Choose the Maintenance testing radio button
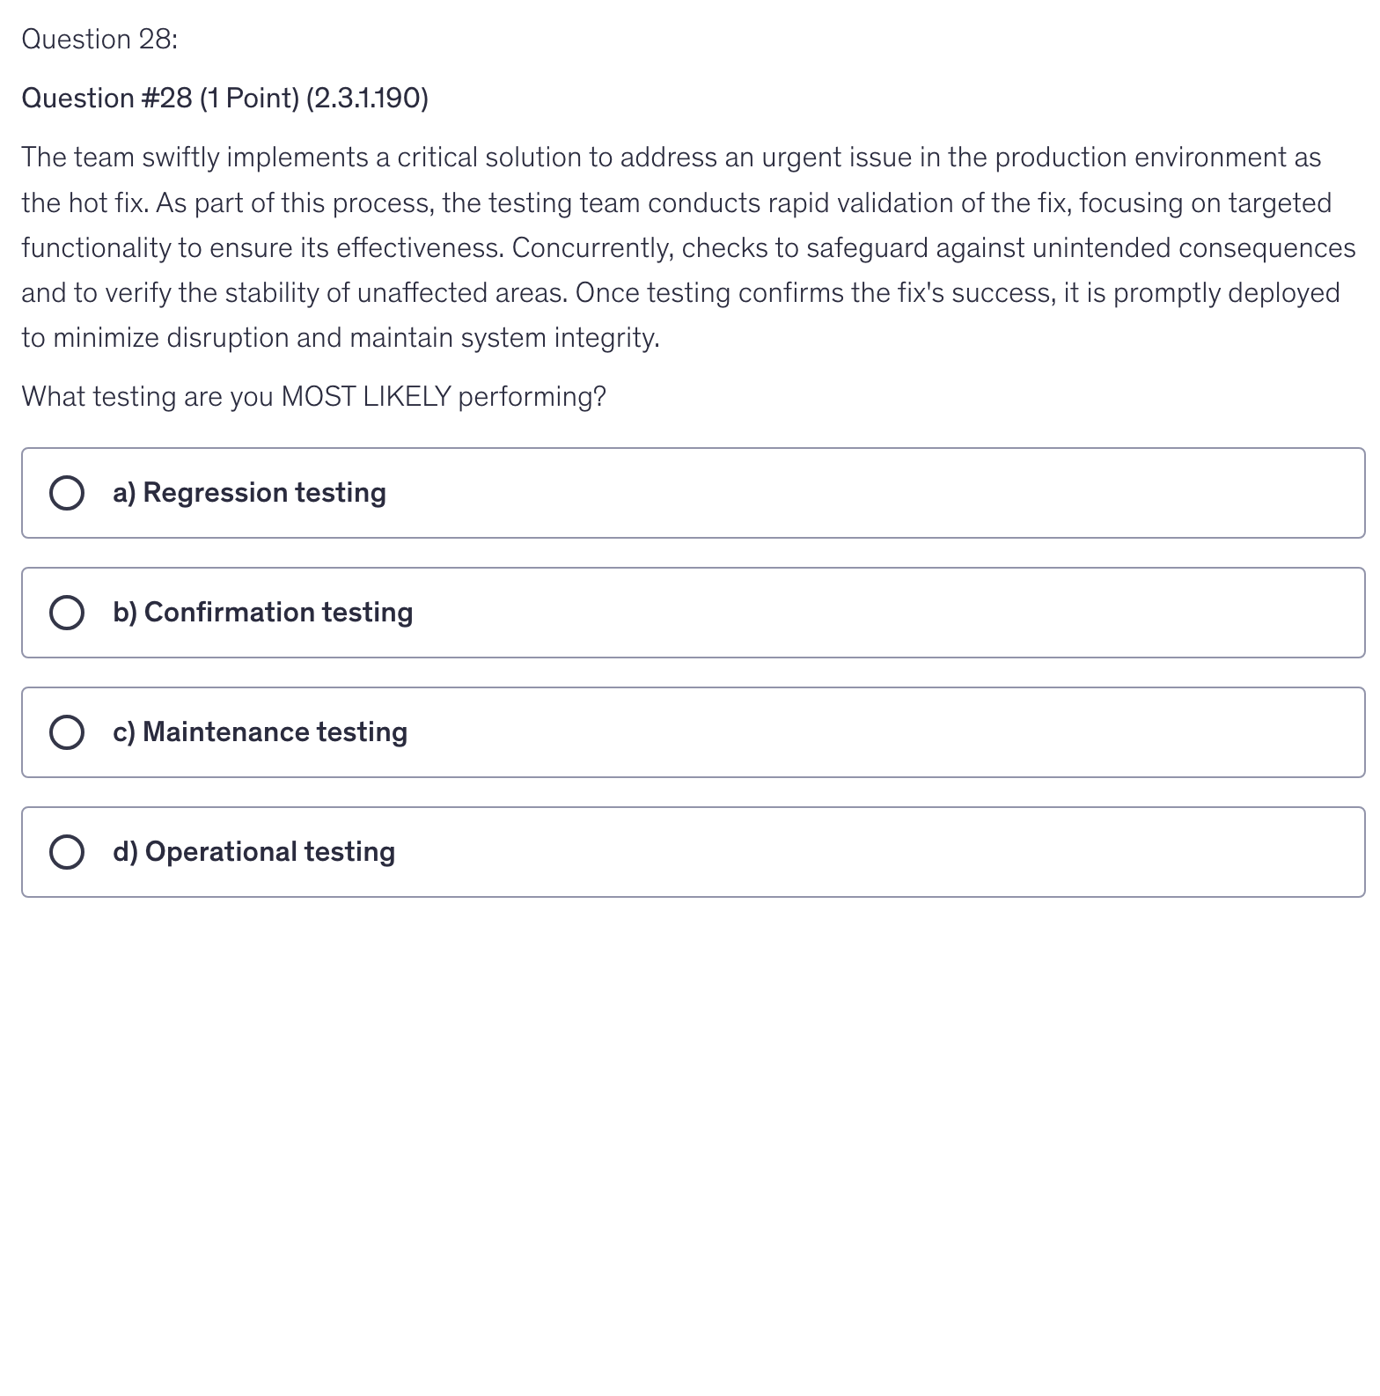1380x1396 pixels. click(x=67, y=732)
